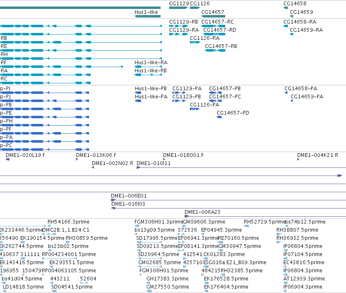Click EST RE70160.5prime

[x=238, y=238]
